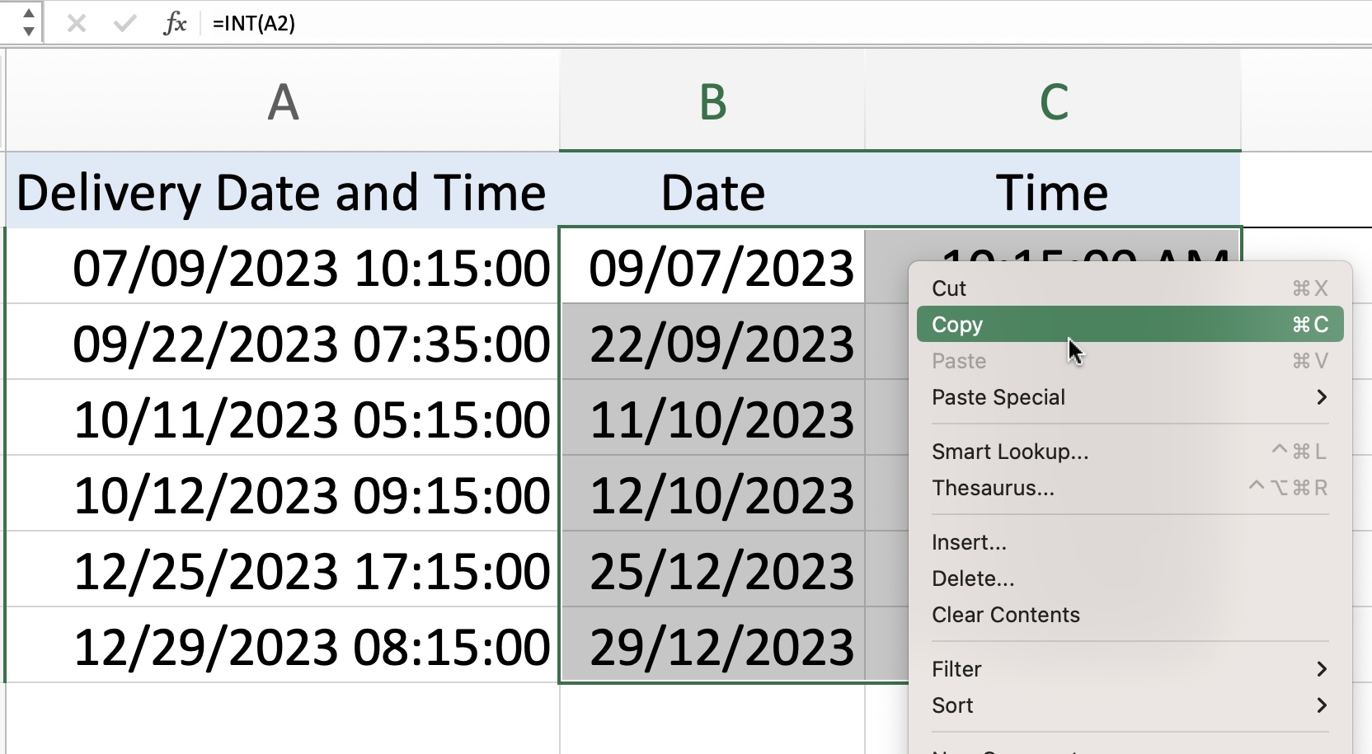The image size is (1372, 754).
Task: Click the cancel X icon in formula bar
Action: tap(77, 23)
